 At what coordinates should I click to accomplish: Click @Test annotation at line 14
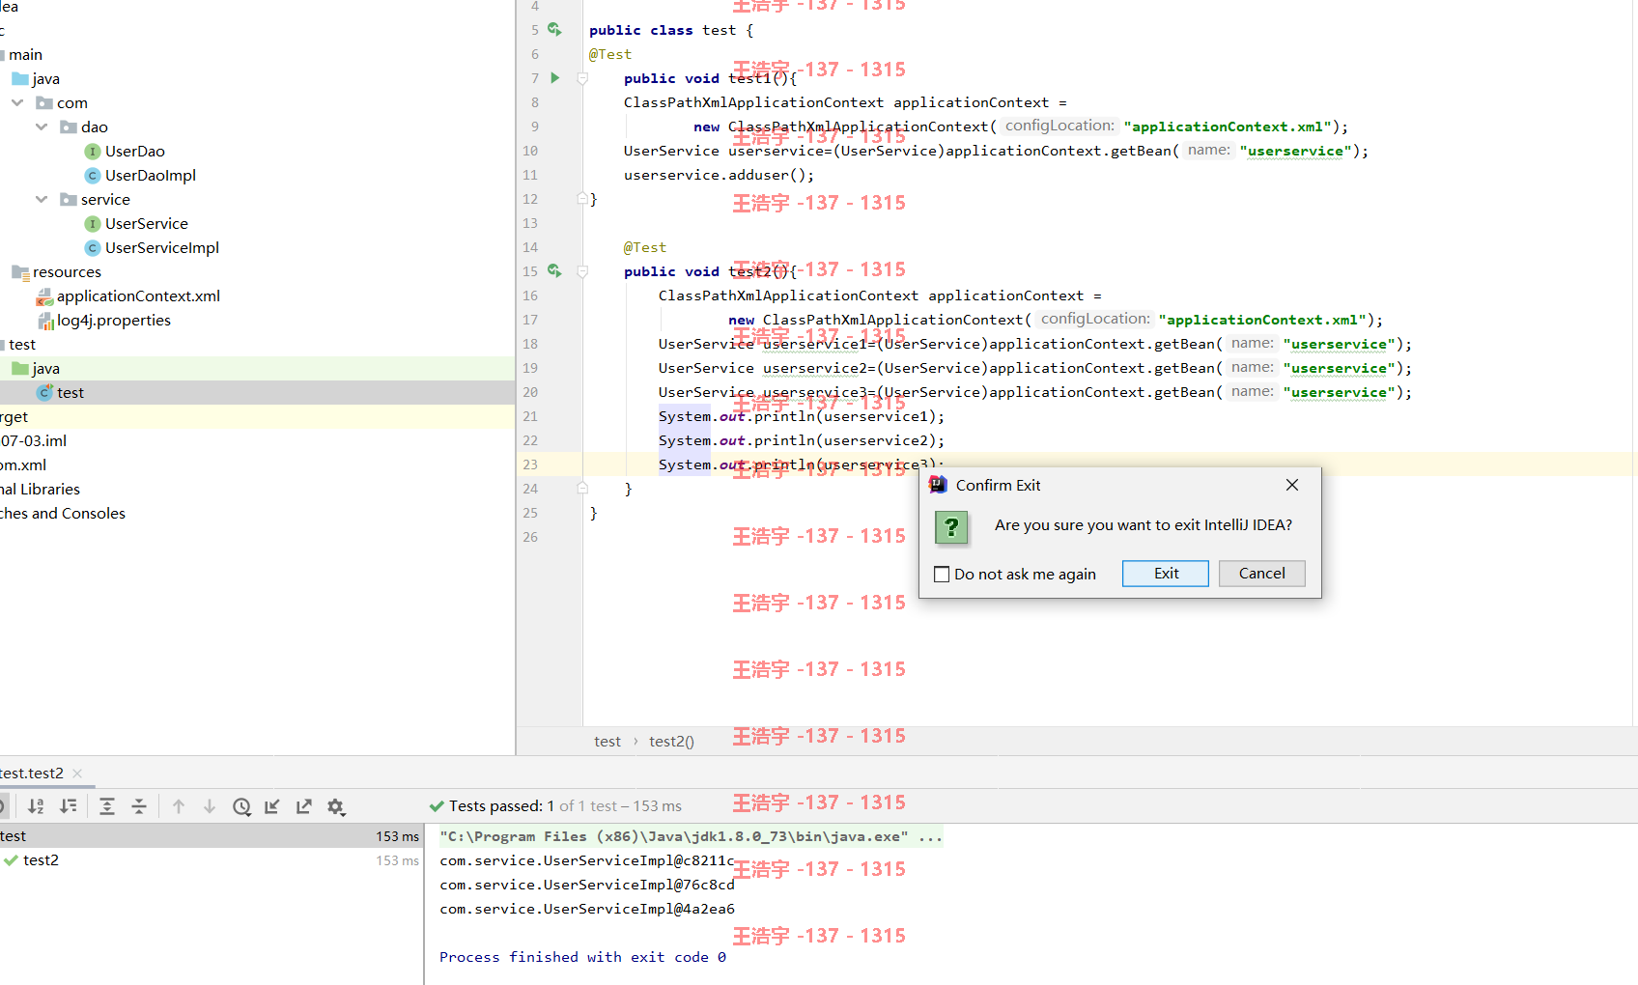[644, 247]
